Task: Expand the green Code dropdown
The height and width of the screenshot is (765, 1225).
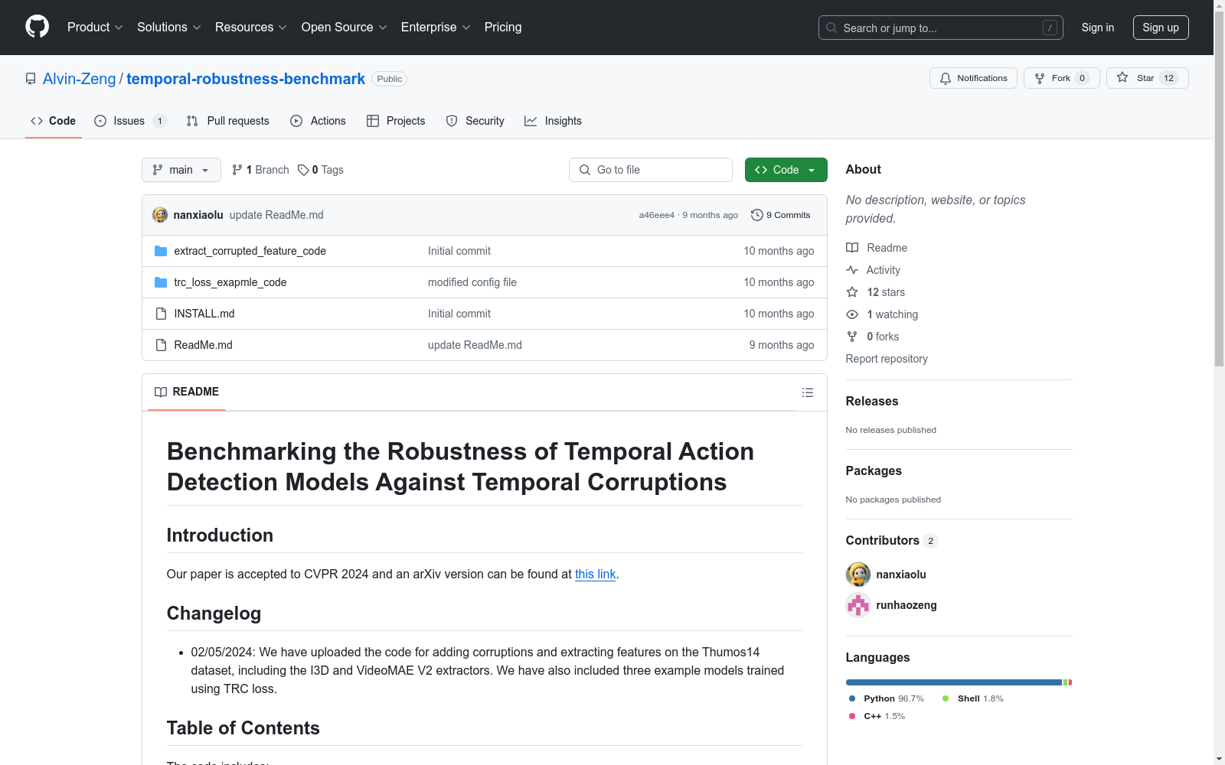Action: click(786, 170)
